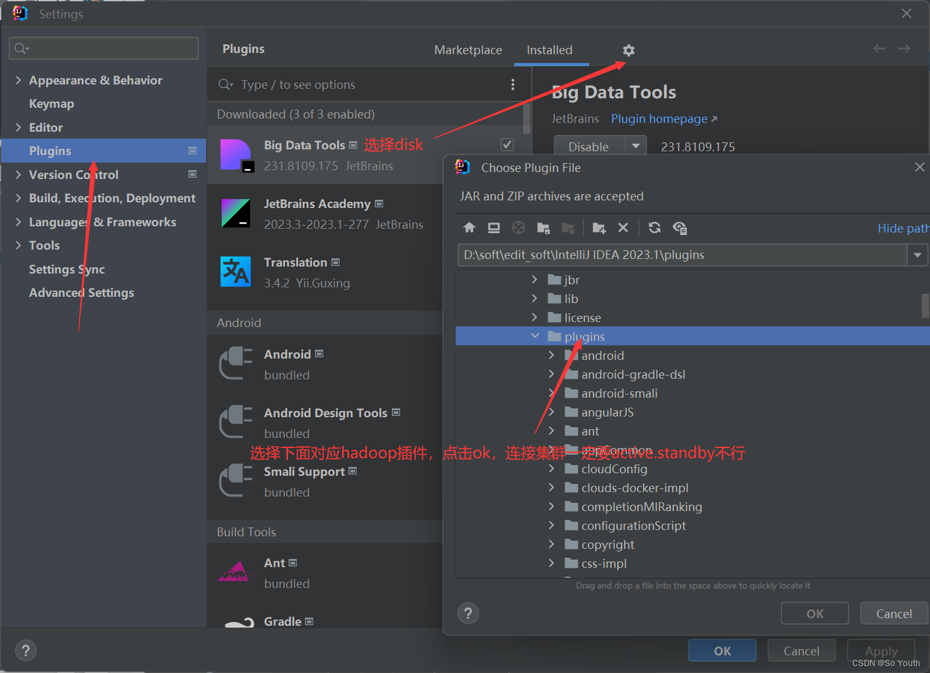
Task: Cancel the Choose Plugin File dialog
Action: click(x=894, y=613)
